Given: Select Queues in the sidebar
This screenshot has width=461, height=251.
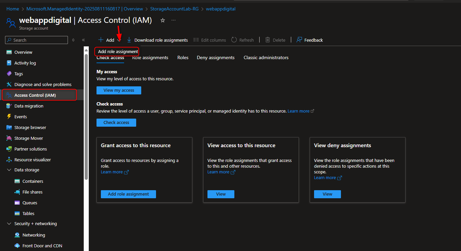Looking at the screenshot, I should click(x=30, y=203).
